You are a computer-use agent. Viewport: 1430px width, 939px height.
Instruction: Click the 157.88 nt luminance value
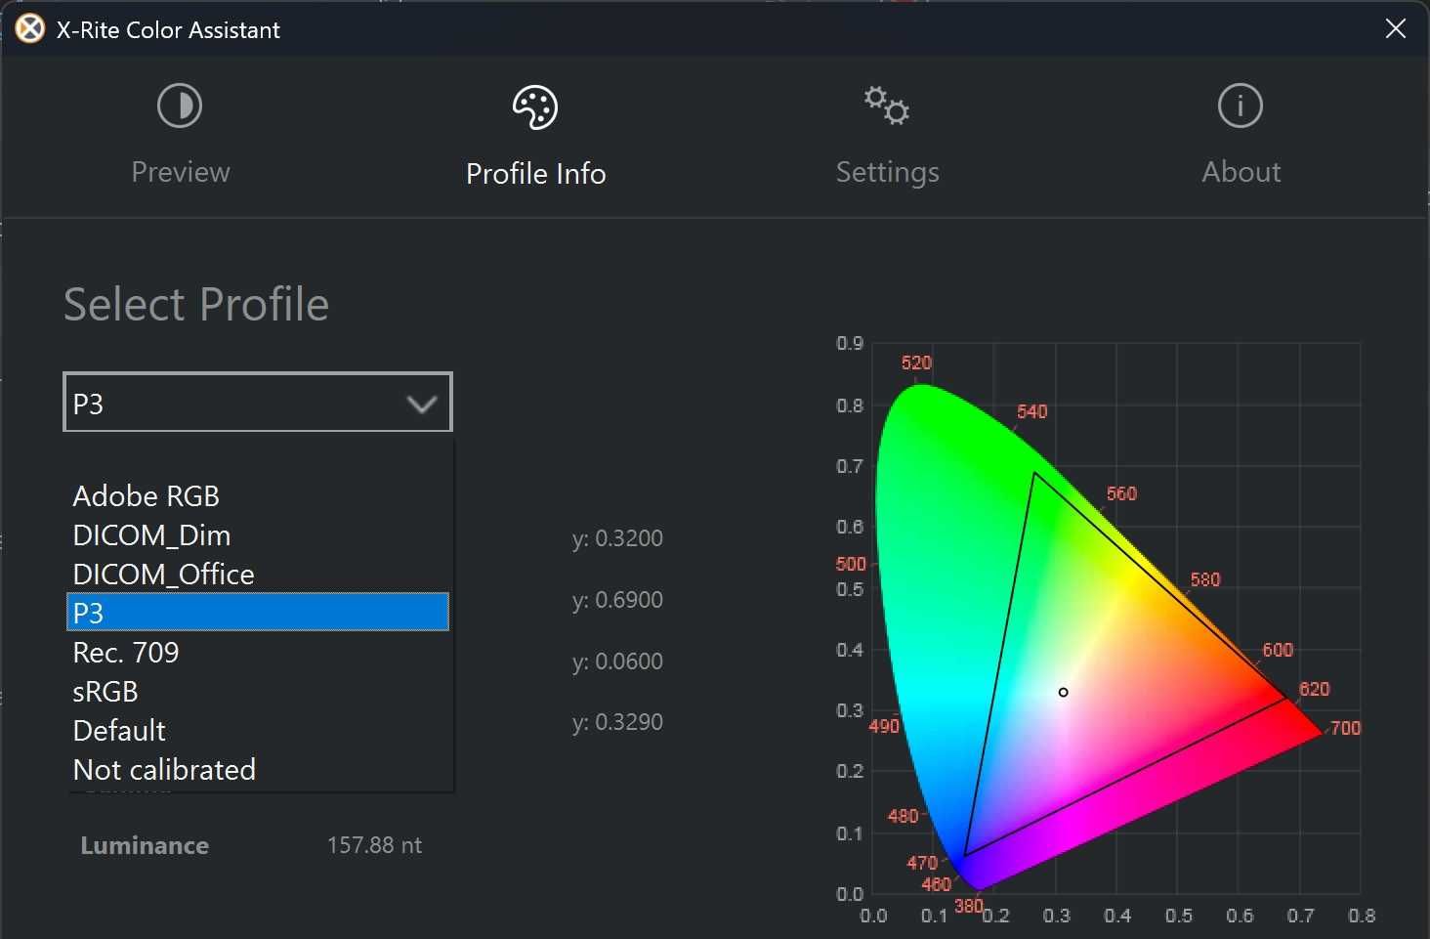coord(374,845)
